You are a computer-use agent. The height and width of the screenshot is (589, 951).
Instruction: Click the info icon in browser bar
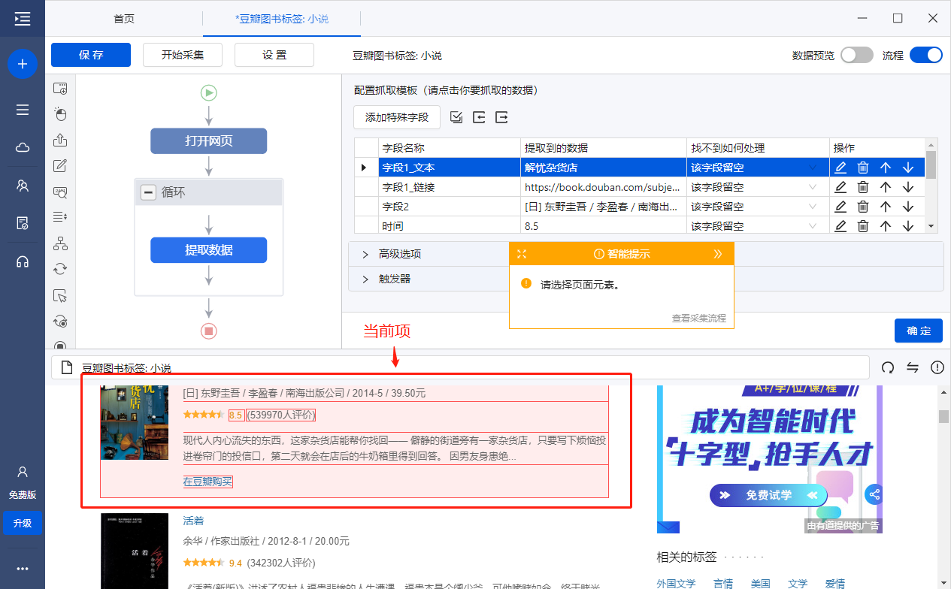click(x=937, y=367)
